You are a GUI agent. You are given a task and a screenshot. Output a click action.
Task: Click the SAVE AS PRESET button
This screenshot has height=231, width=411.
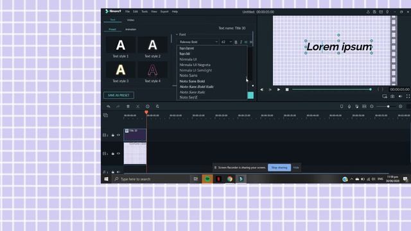point(119,96)
